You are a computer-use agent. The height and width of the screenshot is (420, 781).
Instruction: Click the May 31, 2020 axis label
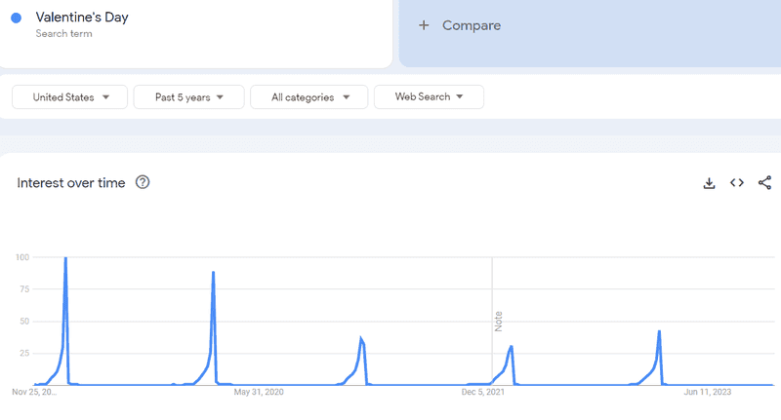click(259, 392)
